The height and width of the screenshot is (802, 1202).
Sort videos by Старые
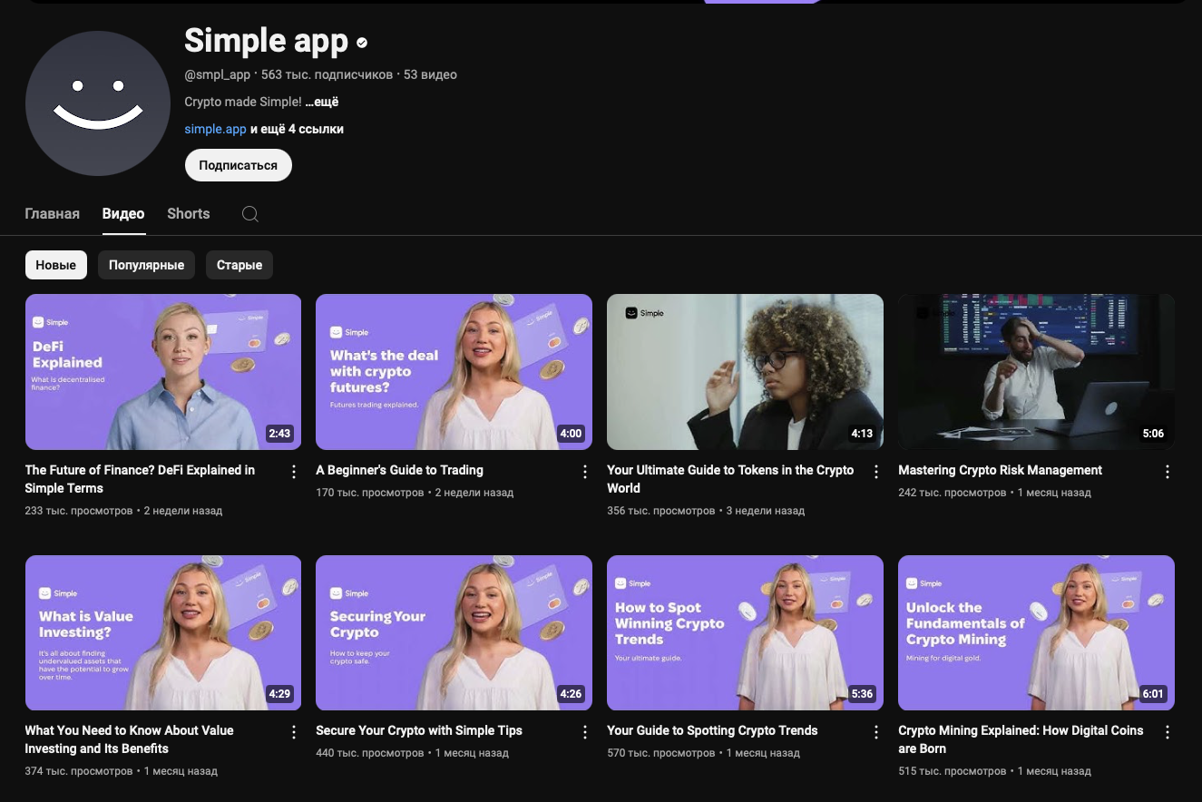coord(239,265)
